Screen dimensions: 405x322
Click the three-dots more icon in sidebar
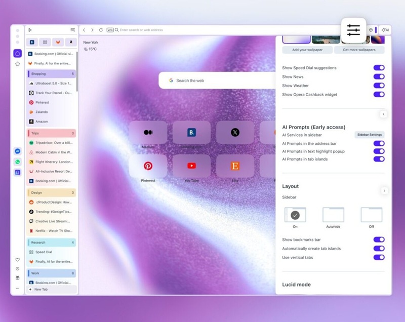point(18,288)
